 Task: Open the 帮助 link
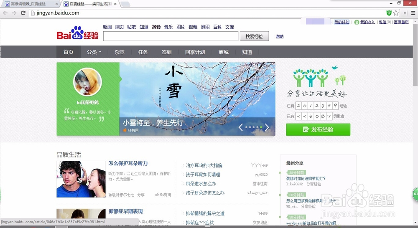(280, 36)
